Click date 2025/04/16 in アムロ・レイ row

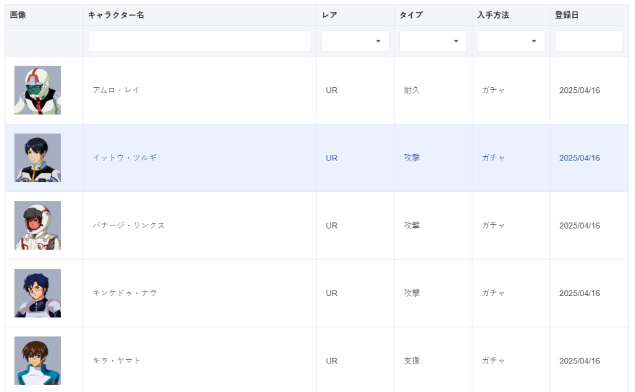pos(580,90)
